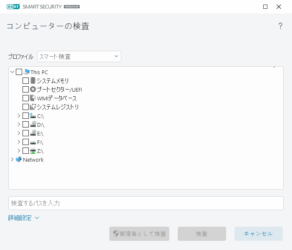Image resolution: width=292 pixels, height=250 pixels.
Task: Expand the 詳細設定 section
Action: (23, 217)
